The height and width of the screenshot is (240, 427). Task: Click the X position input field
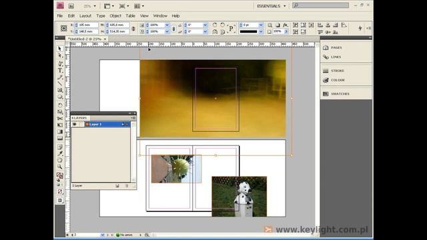88,25
